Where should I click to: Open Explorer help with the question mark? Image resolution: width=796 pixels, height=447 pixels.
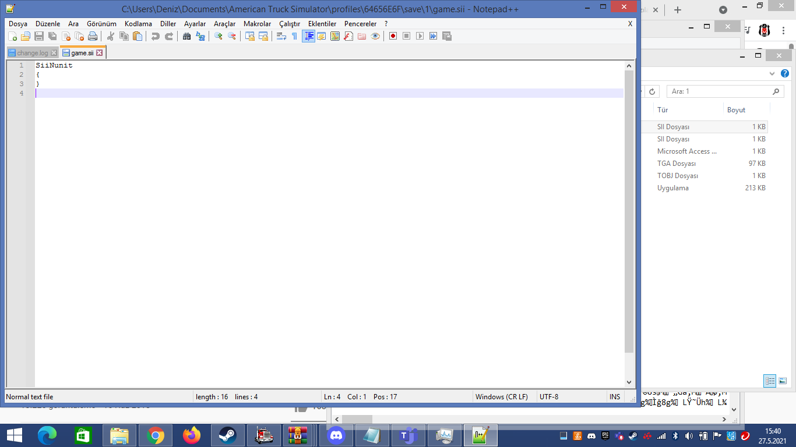click(785, 74)
